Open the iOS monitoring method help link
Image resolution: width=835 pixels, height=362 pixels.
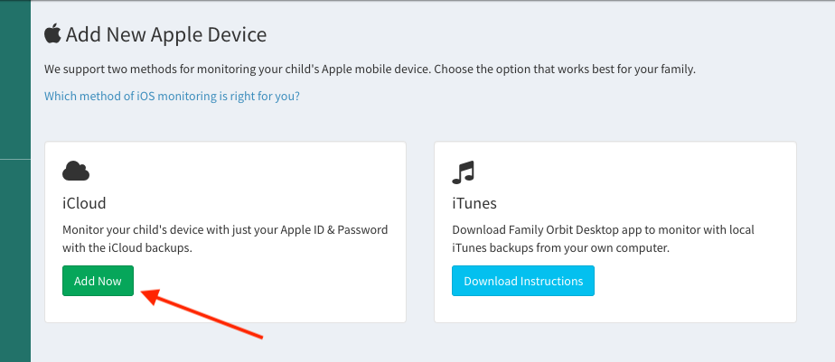click(x=172, y=96)
